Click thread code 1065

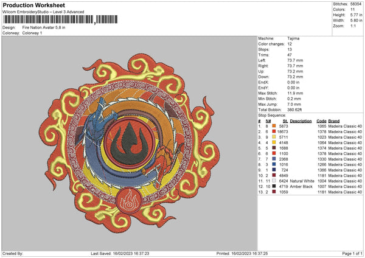coord(322,126)
